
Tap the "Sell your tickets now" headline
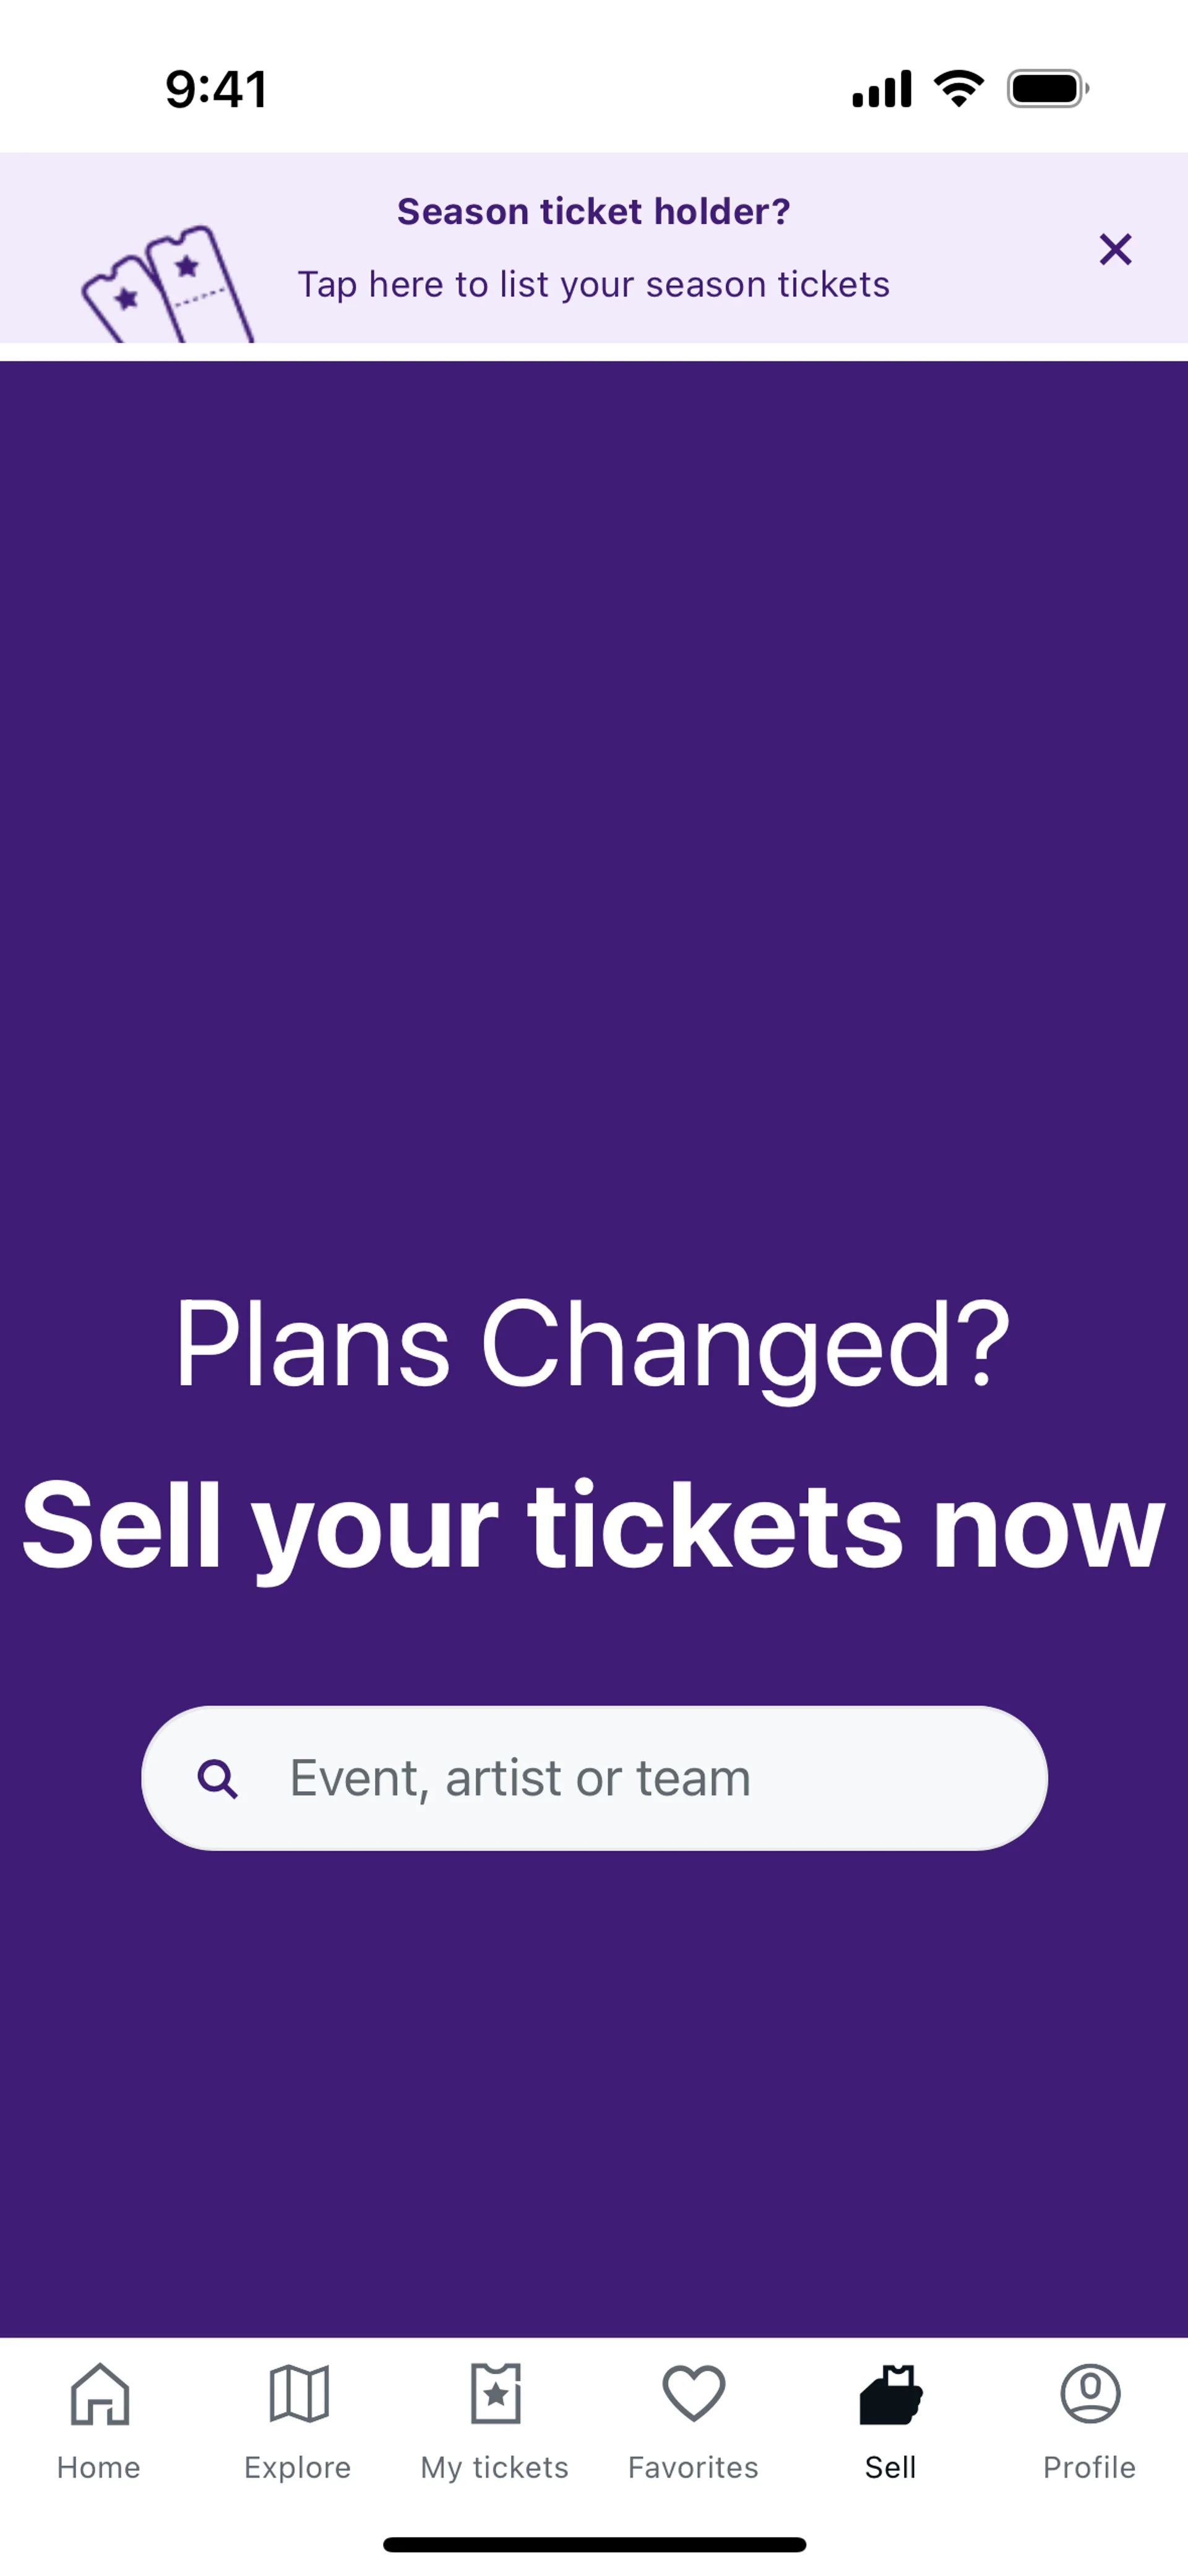pyautogui.click(x=593, y=1527)
